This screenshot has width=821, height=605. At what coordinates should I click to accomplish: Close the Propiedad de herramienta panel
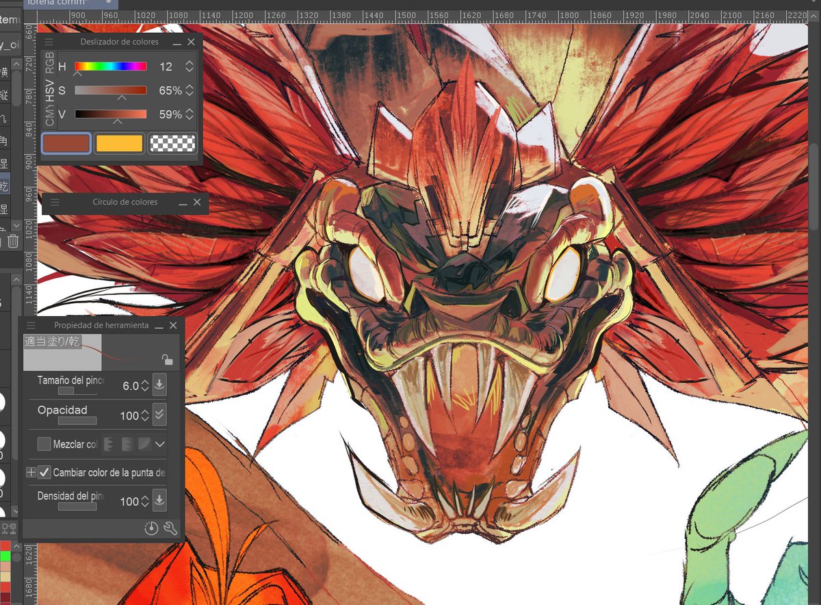click(x=173, y=326)
